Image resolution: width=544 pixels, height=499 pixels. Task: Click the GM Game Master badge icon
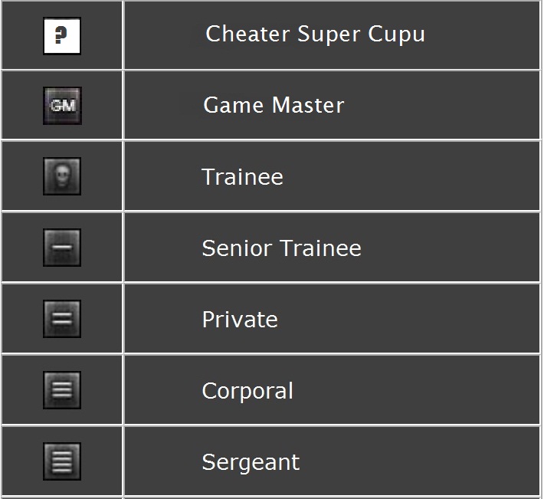click(x=62, y=106)
